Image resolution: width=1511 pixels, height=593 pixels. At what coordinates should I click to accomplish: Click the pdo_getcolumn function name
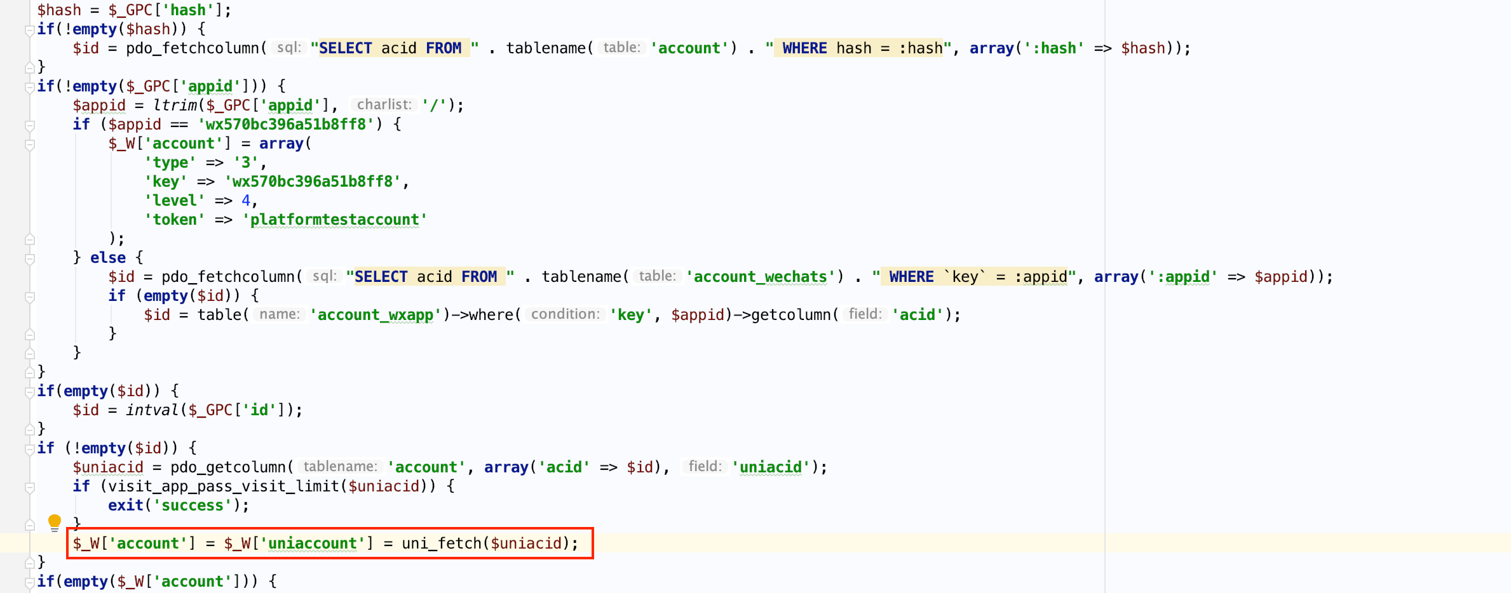(x=228, y=467)
